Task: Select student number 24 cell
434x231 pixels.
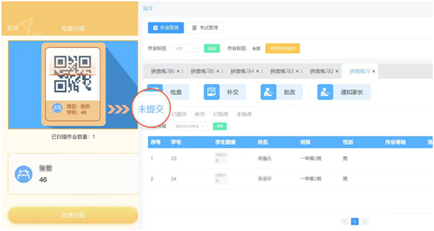Action: pos(174,179)
